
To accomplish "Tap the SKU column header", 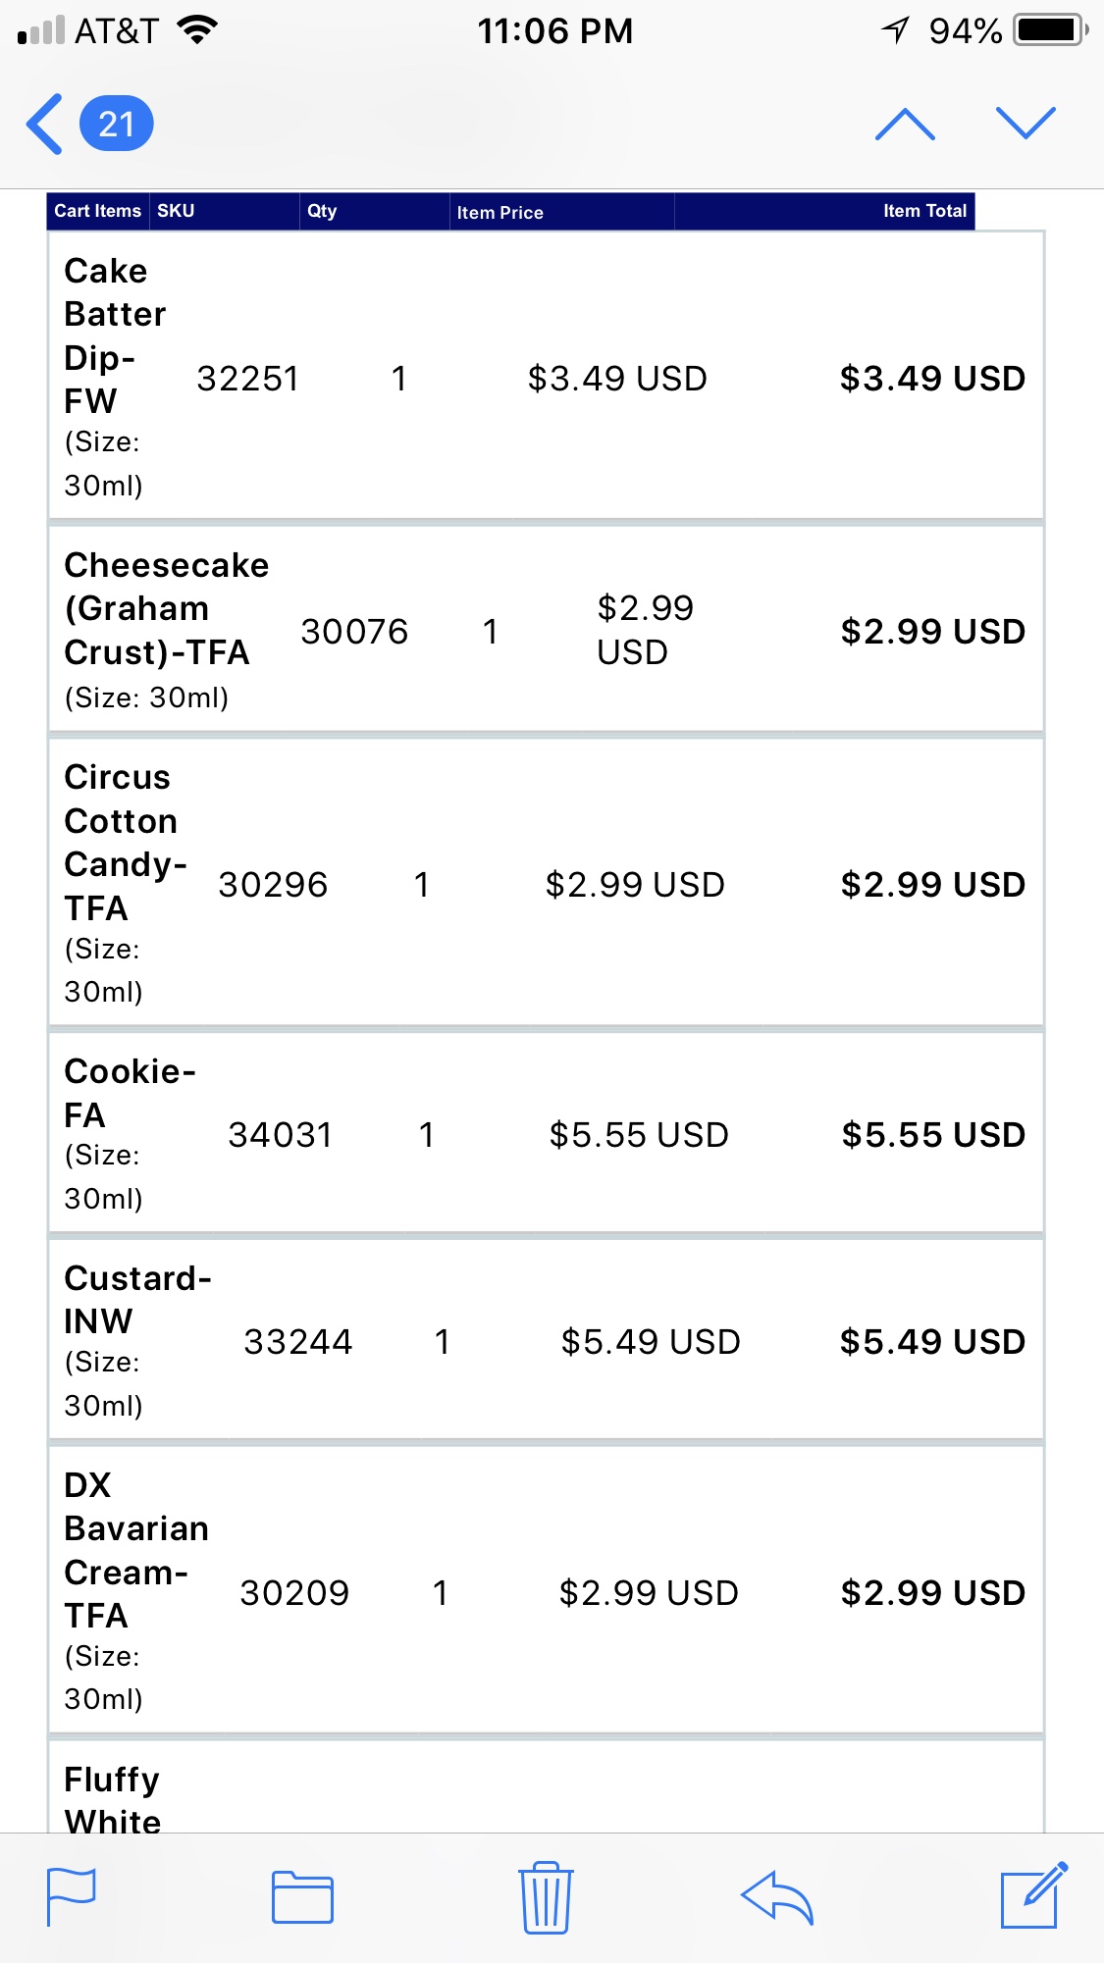I will pos(176,211).
